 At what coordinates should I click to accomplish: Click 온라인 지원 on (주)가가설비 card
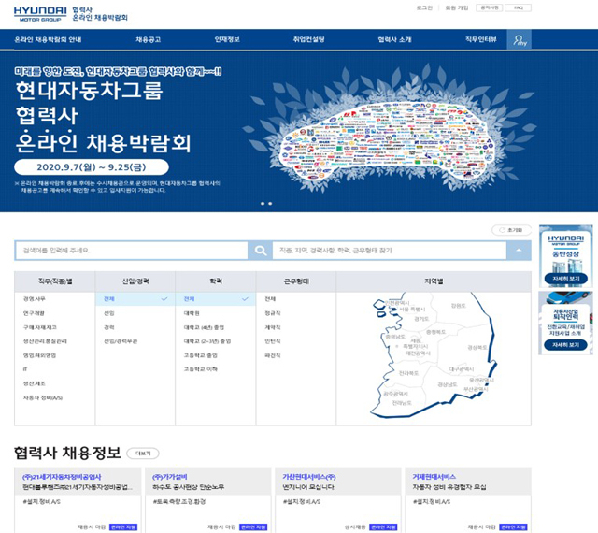(253, 526)
